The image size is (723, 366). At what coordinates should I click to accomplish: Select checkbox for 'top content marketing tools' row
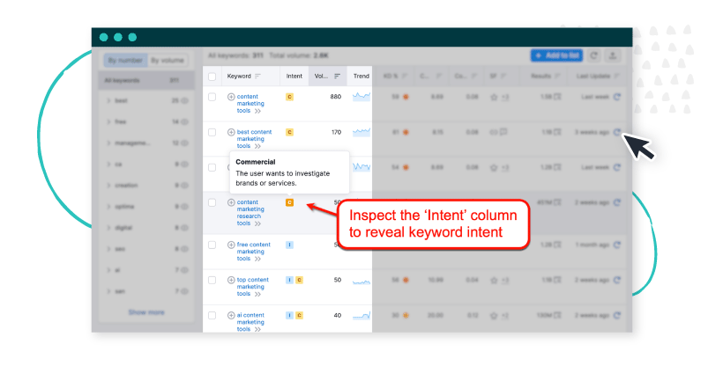click(x=212, y=280)
